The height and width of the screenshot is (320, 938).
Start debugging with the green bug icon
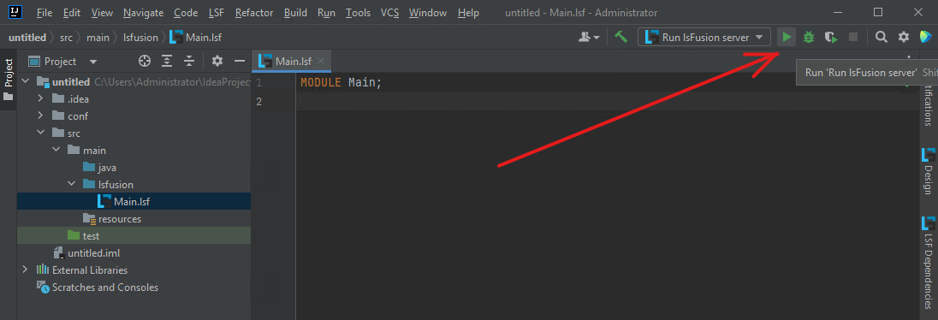point(809,37)
